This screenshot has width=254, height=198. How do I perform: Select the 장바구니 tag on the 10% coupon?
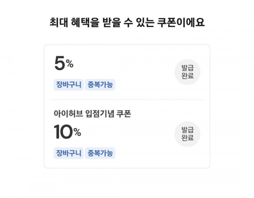pyautogui.click(x=68, y=153)
